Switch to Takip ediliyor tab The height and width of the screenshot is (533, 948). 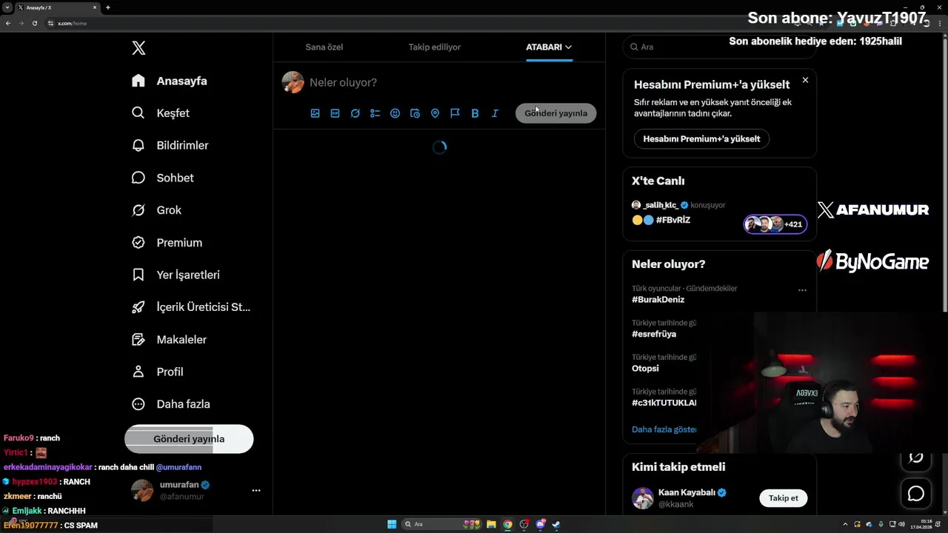[x=435, y=47]
